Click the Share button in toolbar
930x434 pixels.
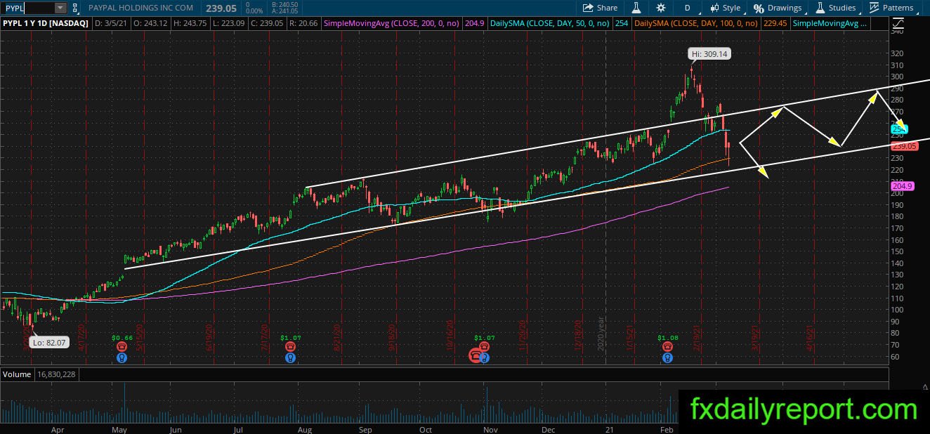601,8
